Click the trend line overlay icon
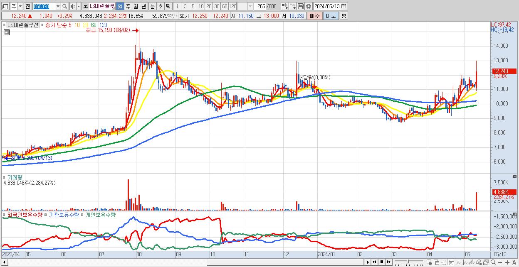 (458, 262)
